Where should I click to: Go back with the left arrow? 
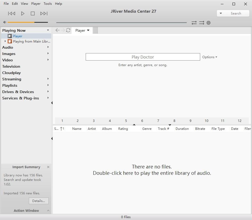tap(57, 30)
